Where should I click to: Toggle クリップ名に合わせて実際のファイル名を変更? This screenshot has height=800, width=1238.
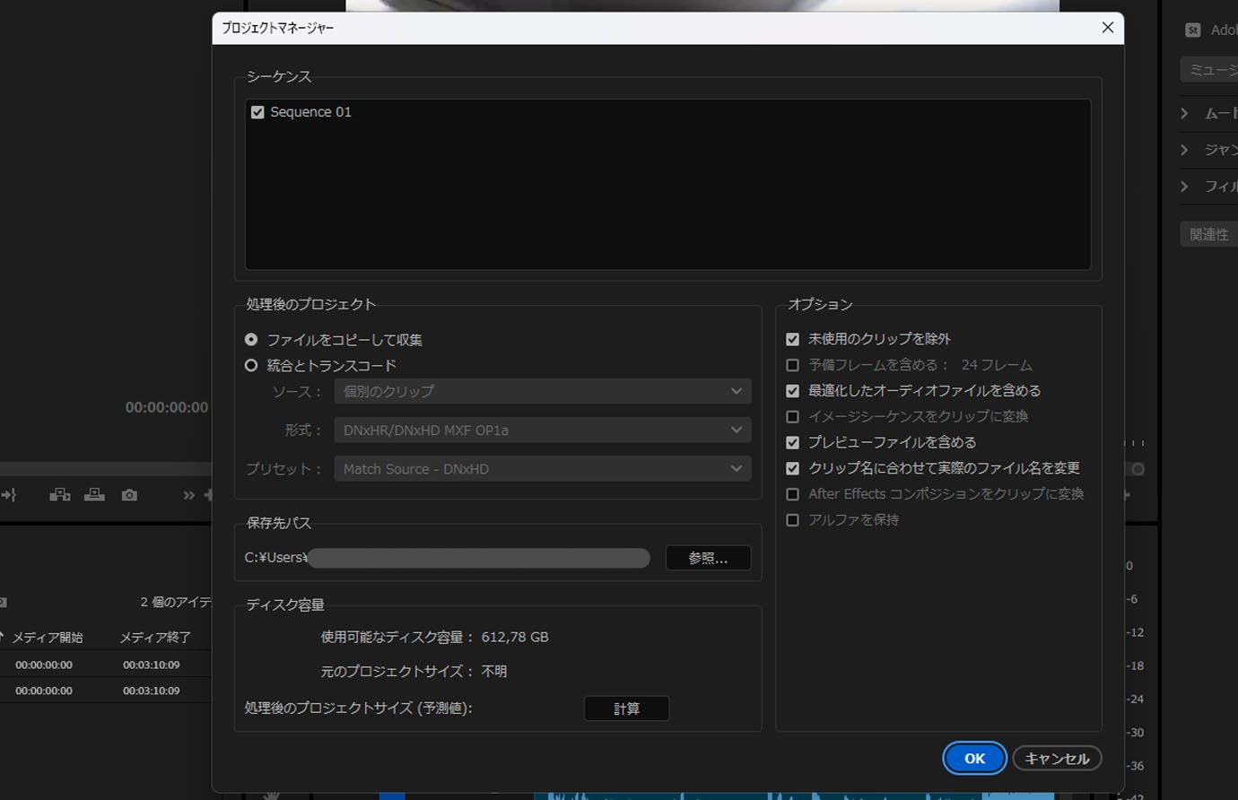pos(792,468)
